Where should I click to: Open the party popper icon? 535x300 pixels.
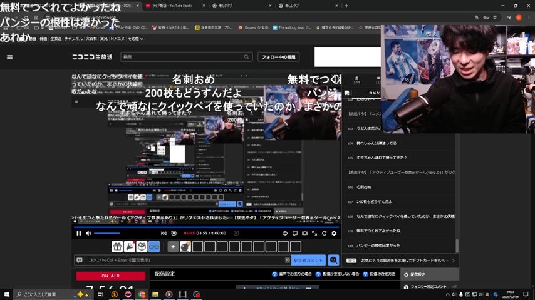point(129,246)
